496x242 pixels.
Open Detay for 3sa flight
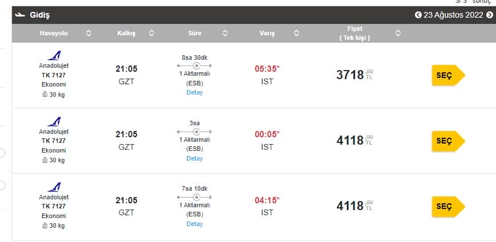click(195, 158)
